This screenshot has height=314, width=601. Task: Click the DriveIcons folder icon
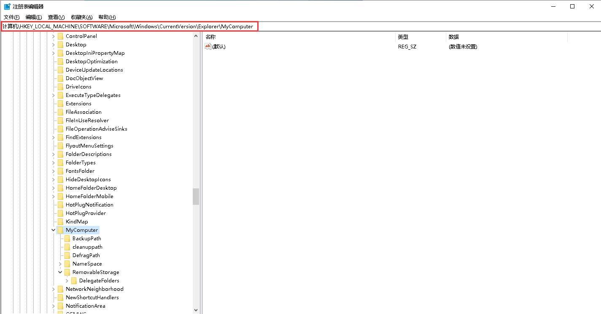(x=60, y=87)
